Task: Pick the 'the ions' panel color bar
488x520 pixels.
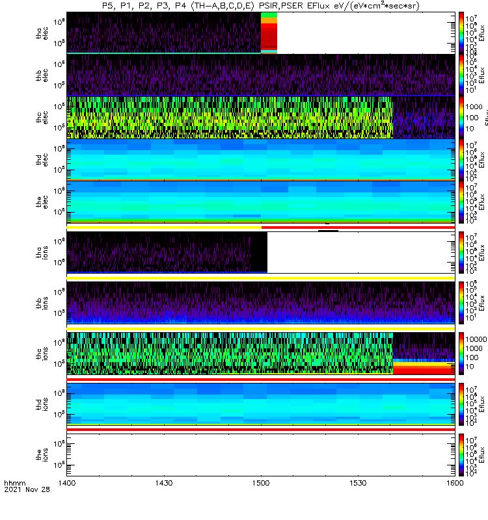Action: click(461, 454)
